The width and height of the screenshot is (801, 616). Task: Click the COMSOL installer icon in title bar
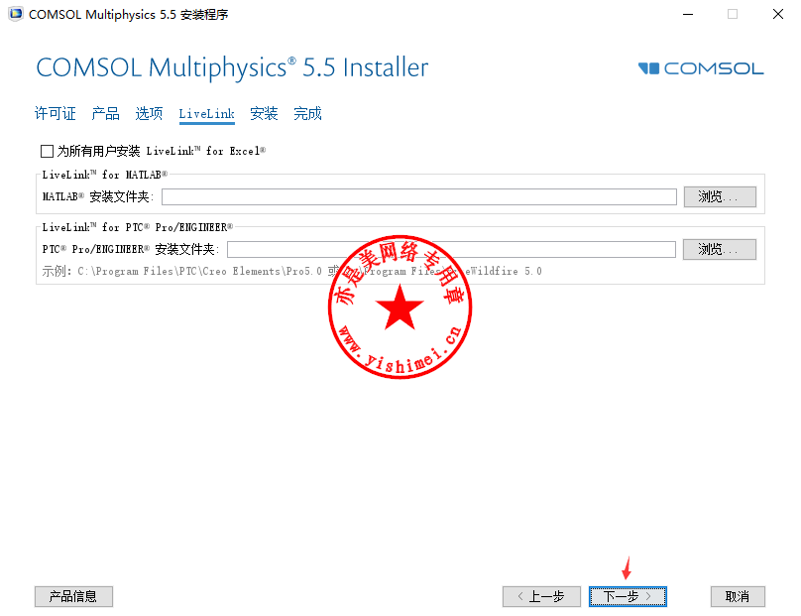(x=16, y=14)
